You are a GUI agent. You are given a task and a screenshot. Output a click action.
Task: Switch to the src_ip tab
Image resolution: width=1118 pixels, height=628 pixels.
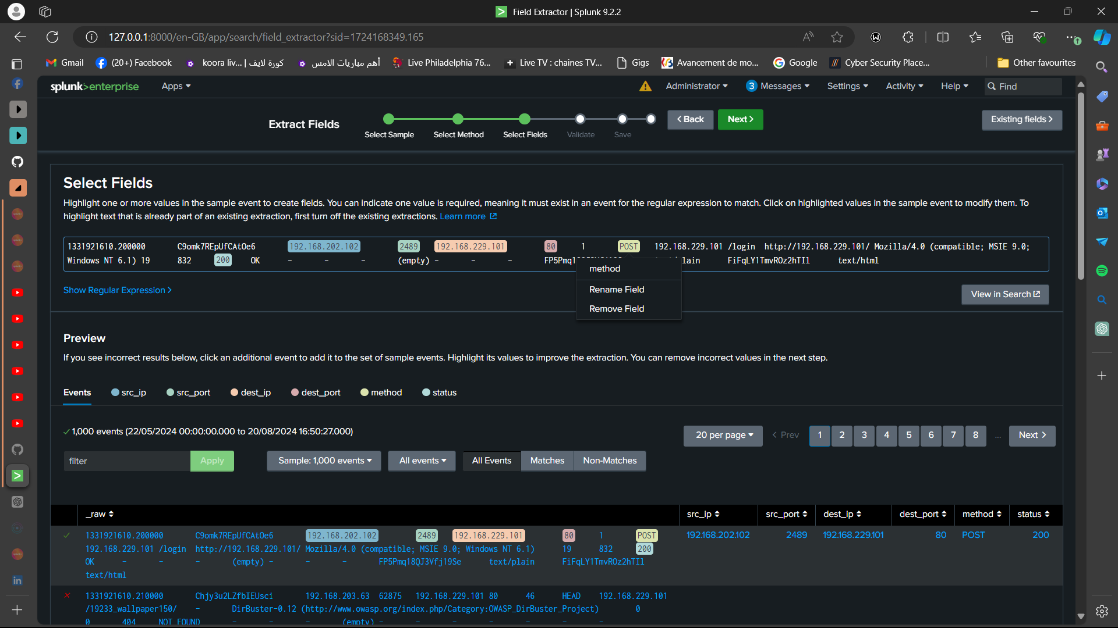pos(129,392)
